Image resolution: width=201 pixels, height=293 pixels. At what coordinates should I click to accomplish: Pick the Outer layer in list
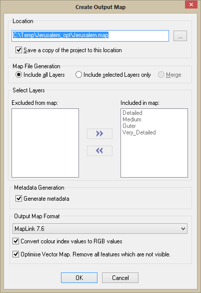click(129, 126)
